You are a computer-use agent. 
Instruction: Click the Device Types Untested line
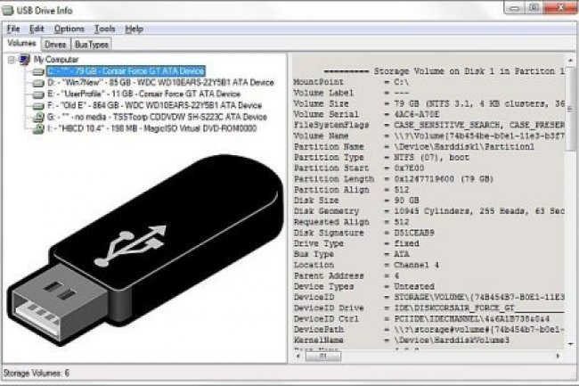pyautogui.click(x=364, y=287)
